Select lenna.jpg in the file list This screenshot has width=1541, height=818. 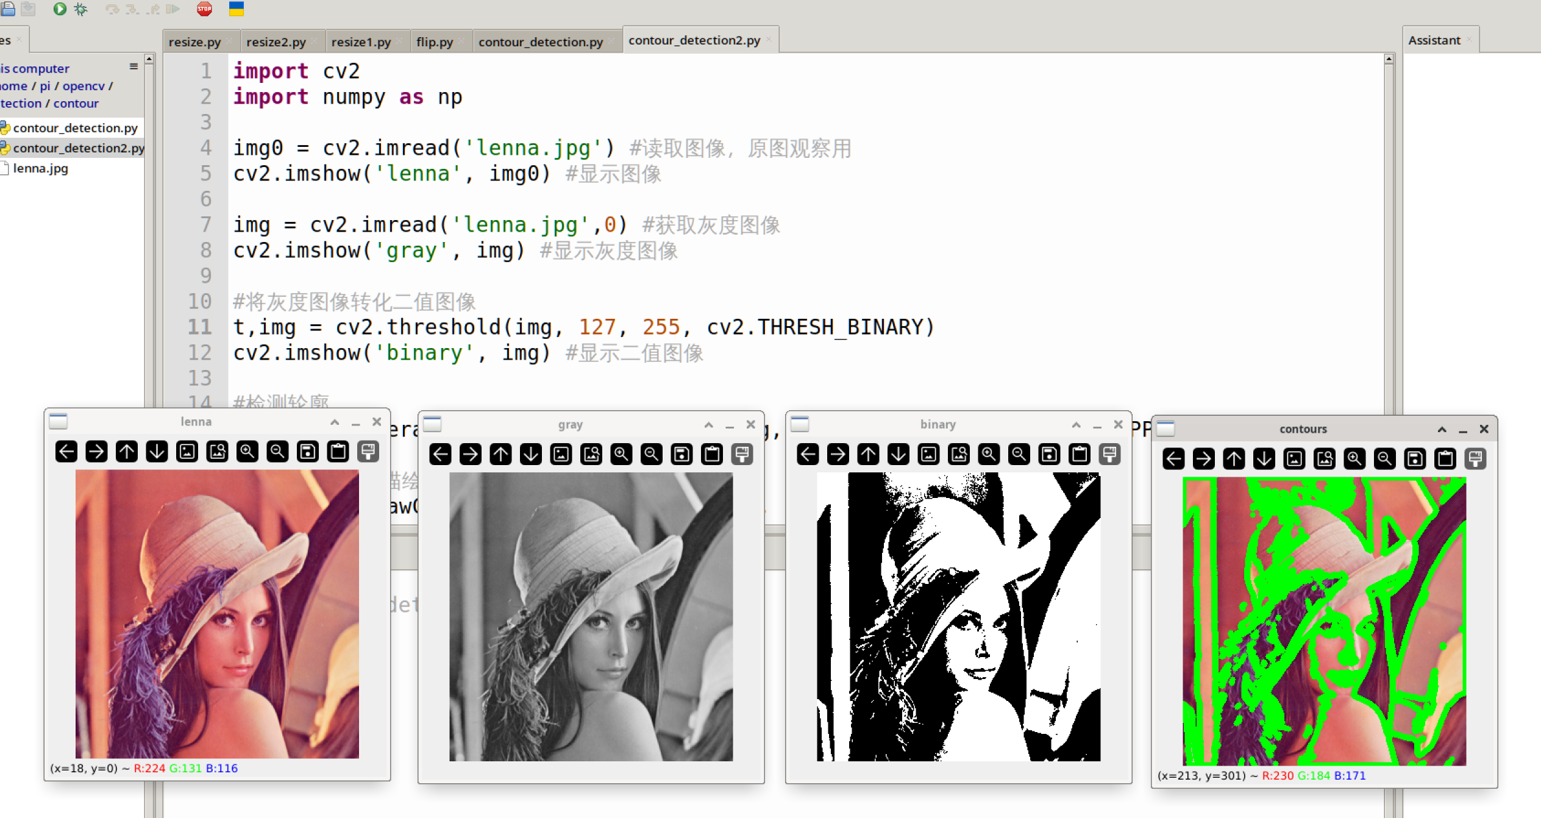(40, 168)
